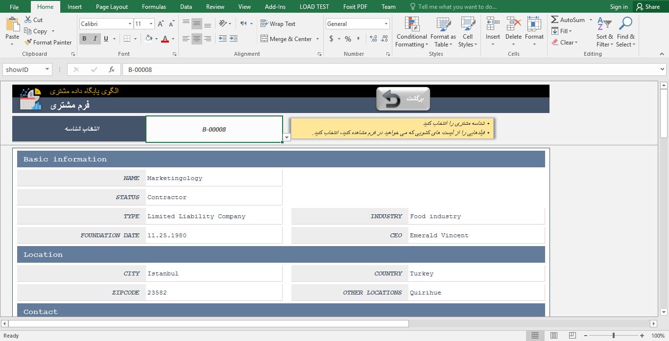Decrease font size with the small A
The image size is (669, 341).
click(x=171, y=24)
